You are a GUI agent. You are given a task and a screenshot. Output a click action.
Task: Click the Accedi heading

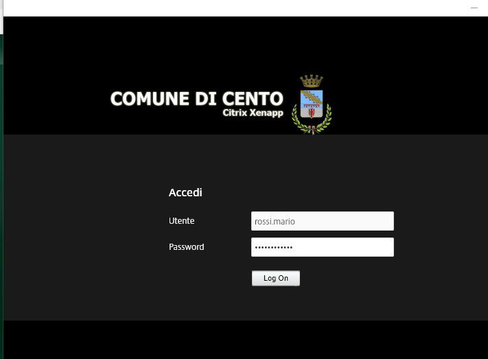click(185, 193)
